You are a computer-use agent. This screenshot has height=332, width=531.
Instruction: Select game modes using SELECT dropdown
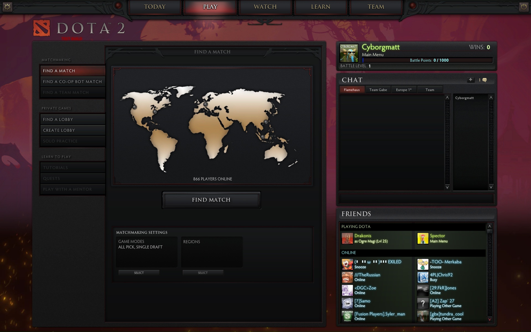click(x=138, y=272)
